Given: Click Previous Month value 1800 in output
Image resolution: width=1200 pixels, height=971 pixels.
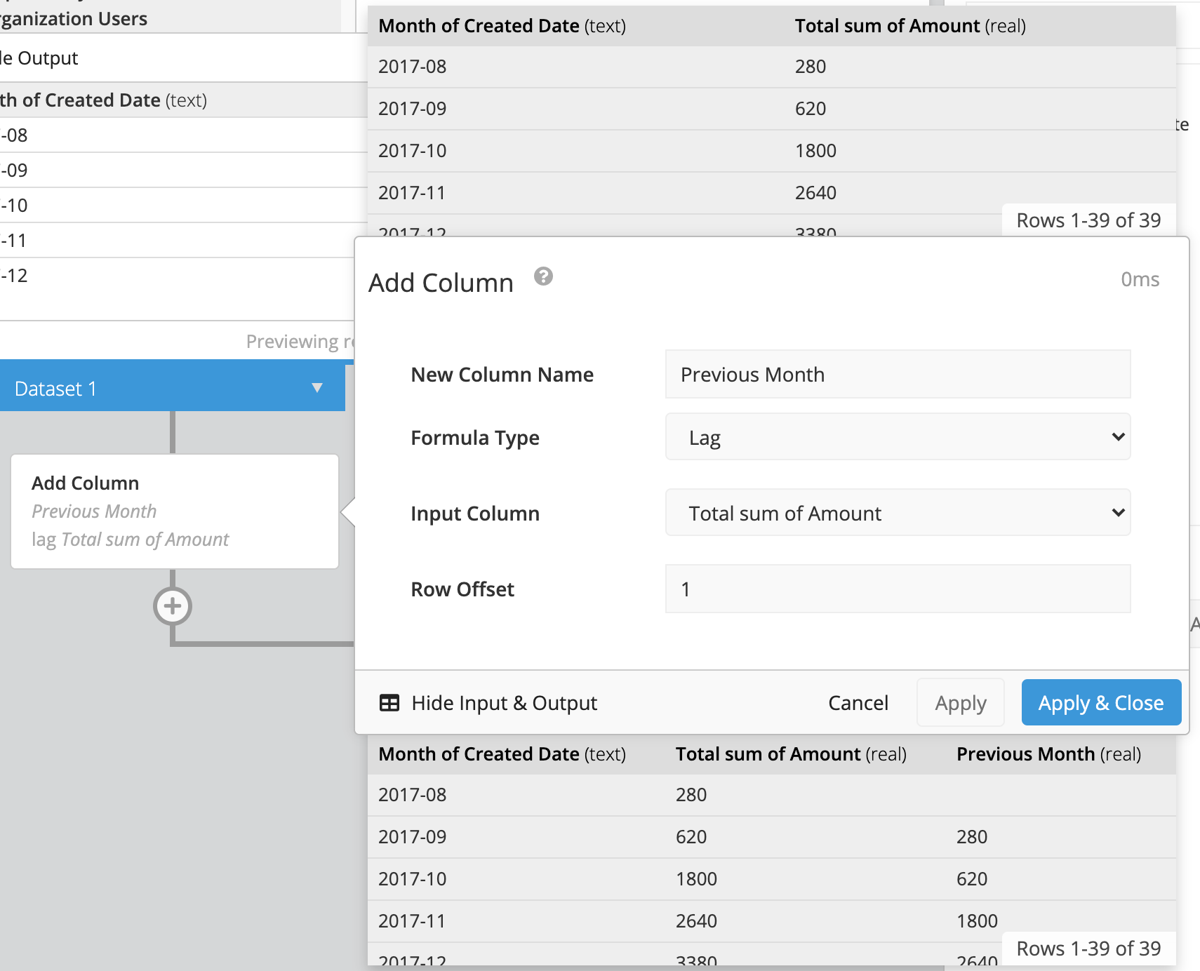Looking at the screenshot, I should coord(977,921).
